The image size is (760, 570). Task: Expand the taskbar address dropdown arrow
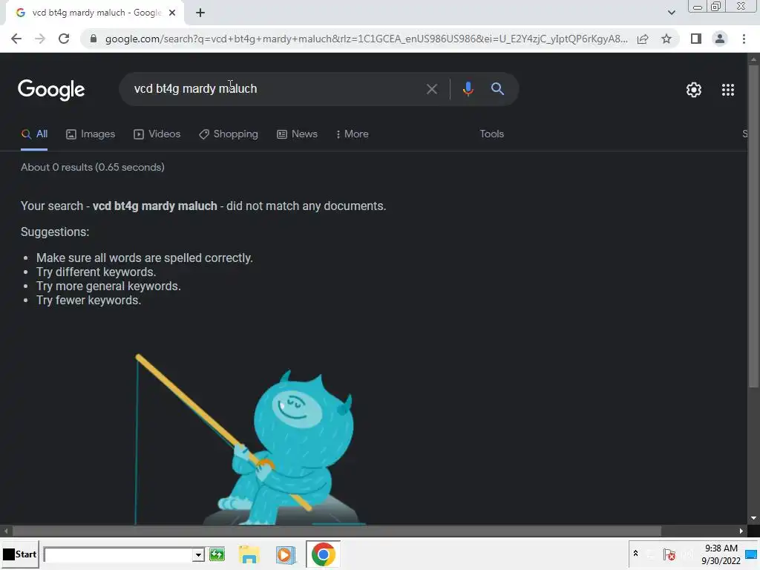(x=197, y=555)
